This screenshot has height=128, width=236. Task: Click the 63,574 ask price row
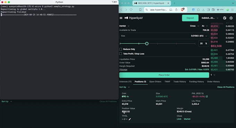(x=222, y=26)
